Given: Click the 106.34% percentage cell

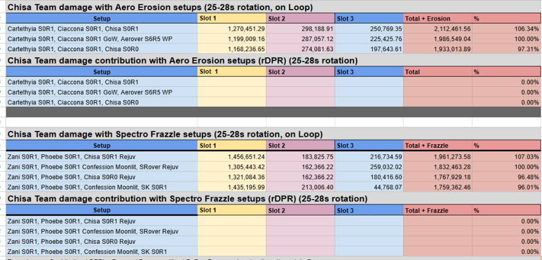Looking at the screenshot, I should (506, 29).
